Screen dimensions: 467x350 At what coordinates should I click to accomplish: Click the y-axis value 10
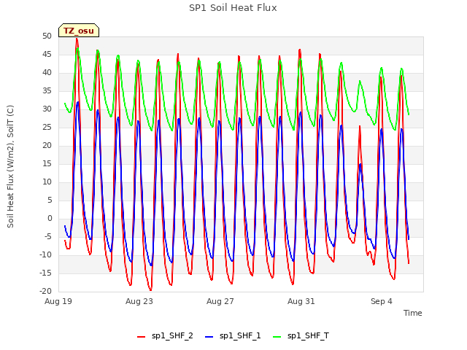[47, 182]
